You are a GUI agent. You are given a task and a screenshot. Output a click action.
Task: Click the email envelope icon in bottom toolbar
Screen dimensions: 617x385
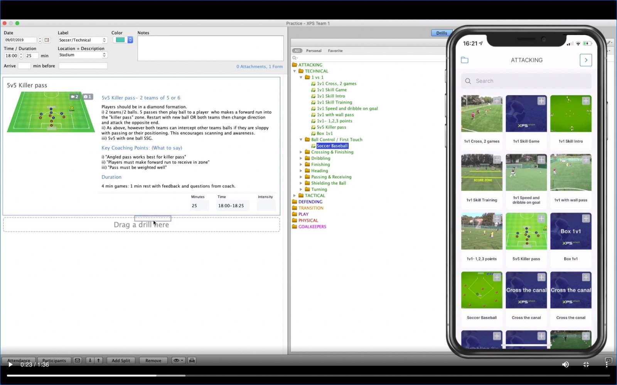pyautogui.click(x=78, y=360)
